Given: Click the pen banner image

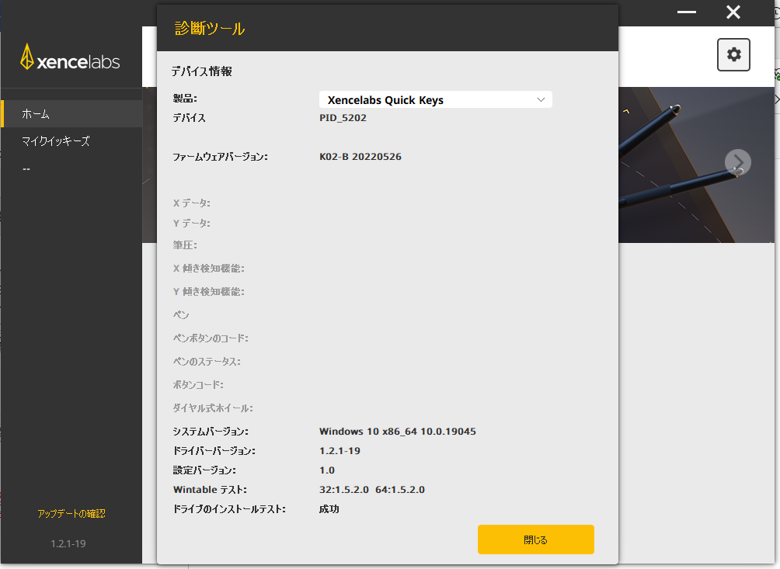Looking at the screenshot, I should (696, 165).
